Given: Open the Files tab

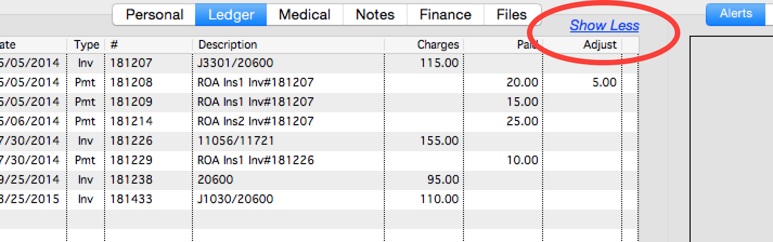Looking at the screenshot, I should [511, 15].
